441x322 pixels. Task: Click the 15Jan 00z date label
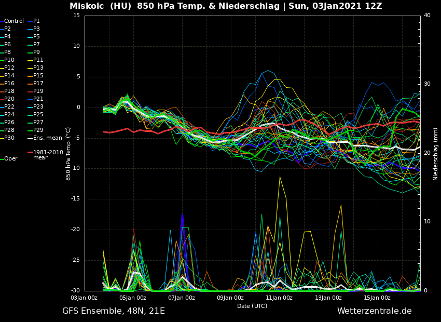click(x=377, y=298)
